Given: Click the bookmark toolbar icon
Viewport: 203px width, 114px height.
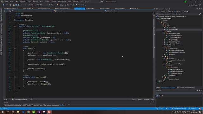Looking at the screenshot, I should pos(76,5).
